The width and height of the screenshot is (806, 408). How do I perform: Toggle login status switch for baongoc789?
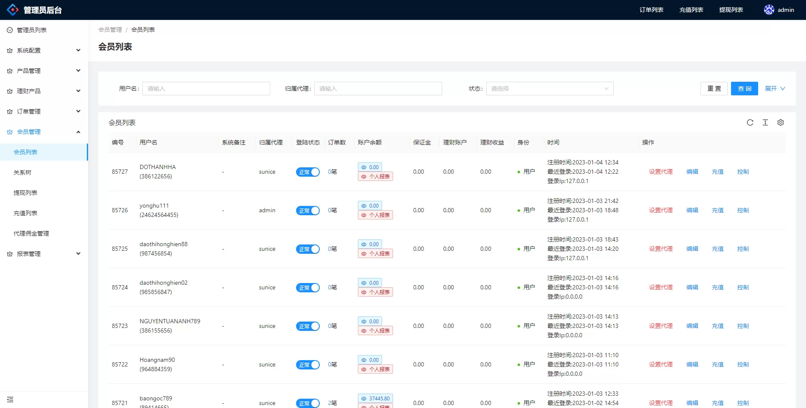click(308, 403)
